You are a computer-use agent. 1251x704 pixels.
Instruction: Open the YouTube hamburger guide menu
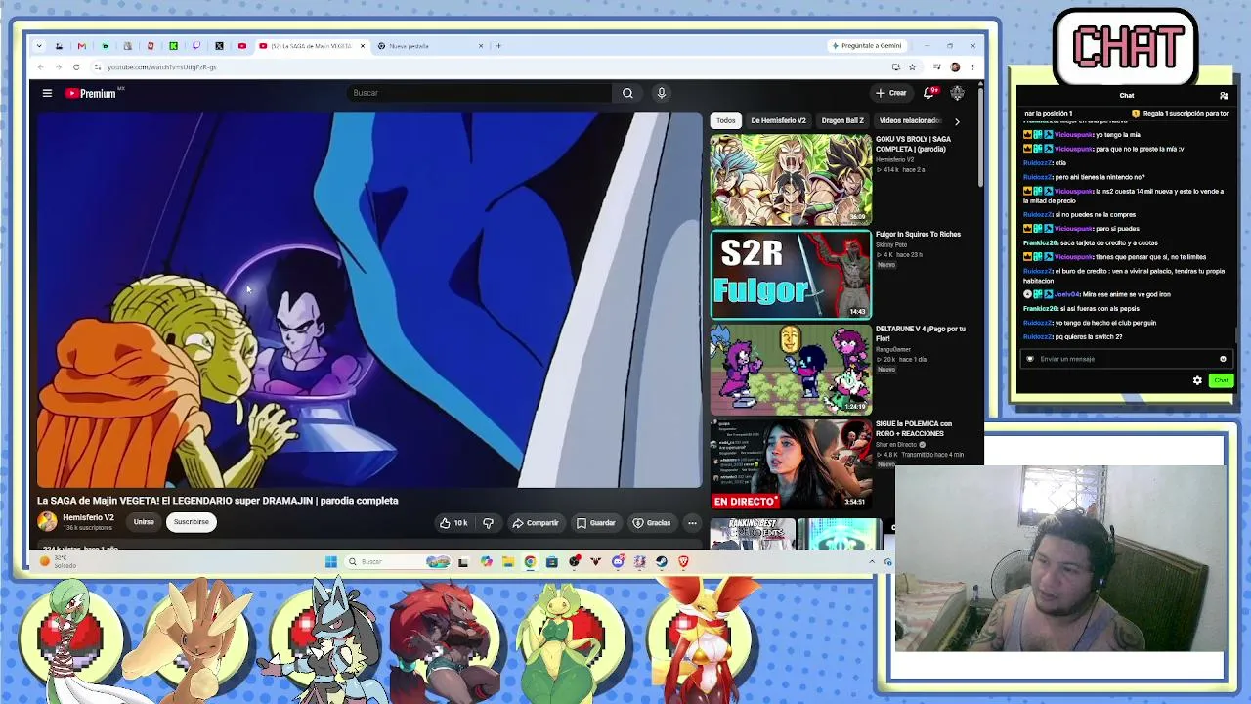pos(47,93)
